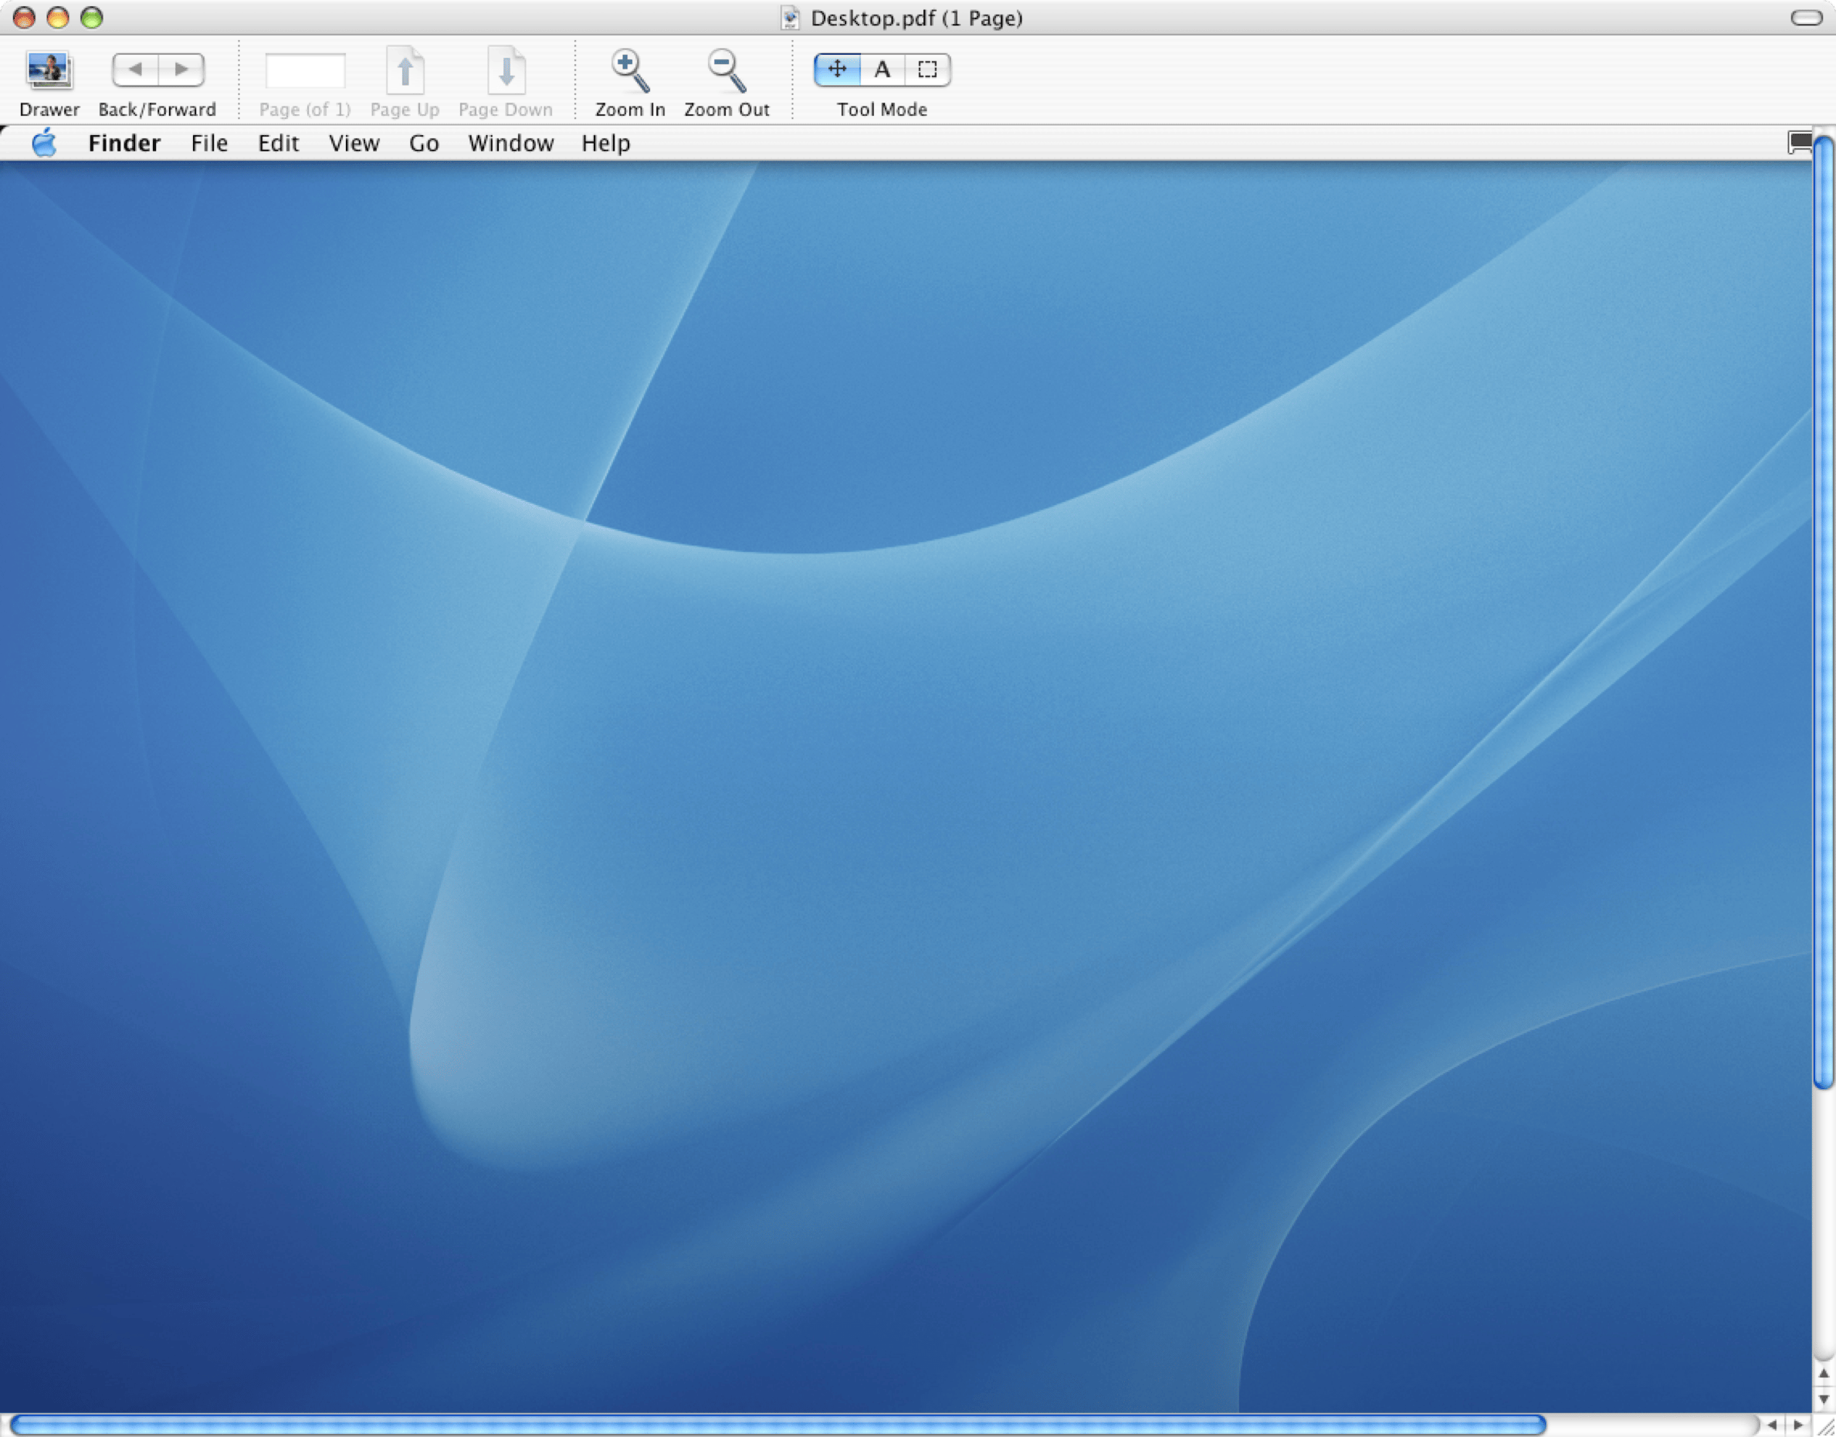Click the green zoom window button

click(92, 18)
